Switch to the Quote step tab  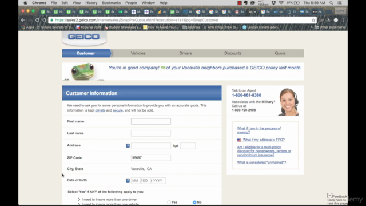(x=280, y=53)
